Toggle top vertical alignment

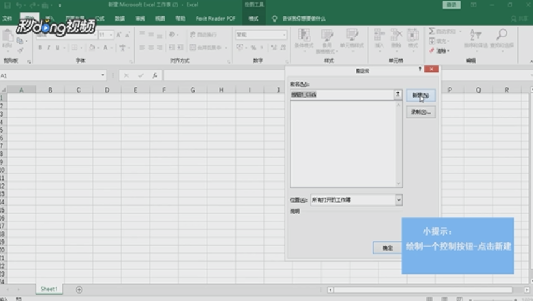142,34
